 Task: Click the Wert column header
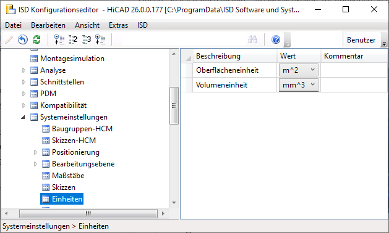pos(299,56)
